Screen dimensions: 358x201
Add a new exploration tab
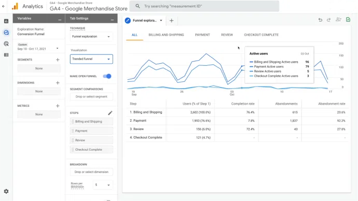pyautogui.click(x=171, y=21)
